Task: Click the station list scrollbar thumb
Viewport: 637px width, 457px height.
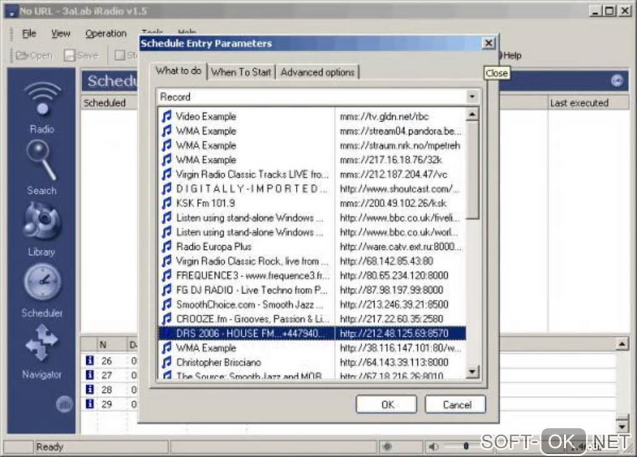Action: pos(472,170)
